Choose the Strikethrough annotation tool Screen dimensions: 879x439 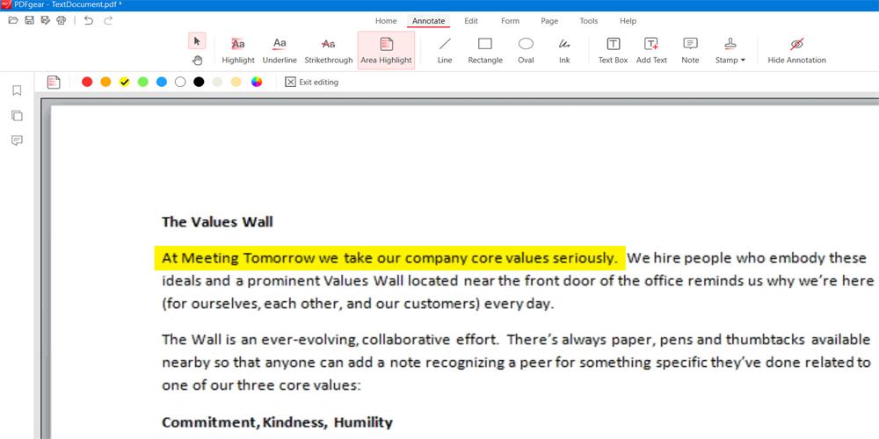coord(328,50)
